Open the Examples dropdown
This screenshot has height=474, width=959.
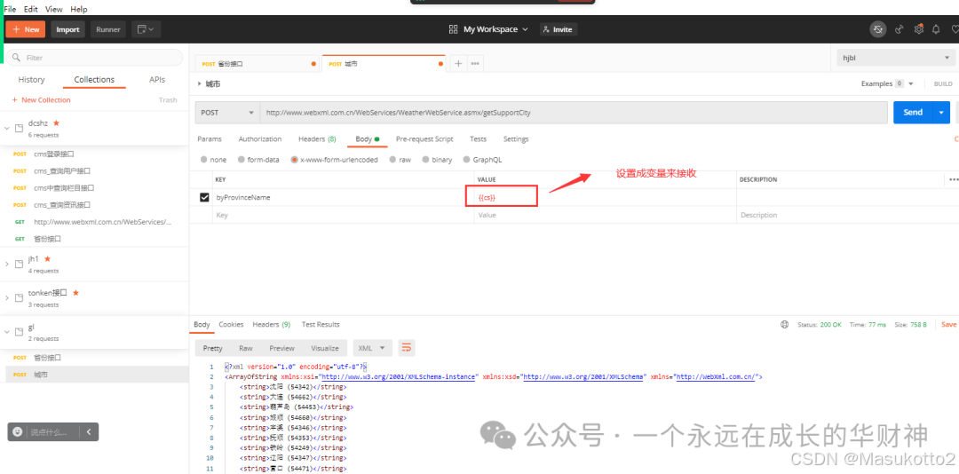pyautogui.click(x=887, y=83)
